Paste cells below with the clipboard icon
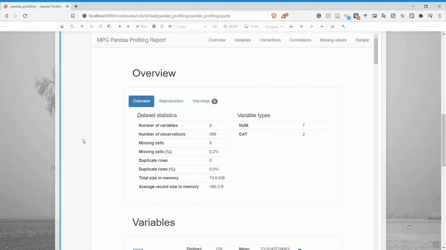Screen dimensions: 446x250 pos(109,26)
